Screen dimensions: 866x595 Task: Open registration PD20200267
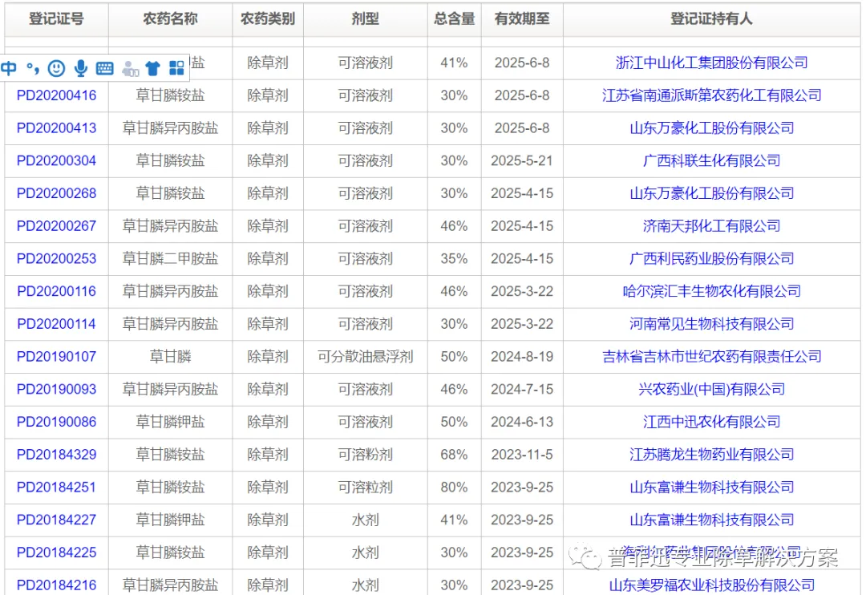click(56, 226)
